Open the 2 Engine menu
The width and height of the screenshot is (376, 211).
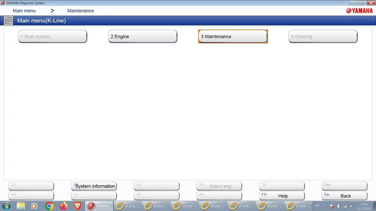(143, 37)
